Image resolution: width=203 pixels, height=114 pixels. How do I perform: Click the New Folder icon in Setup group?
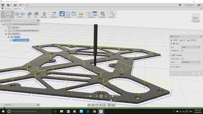[23, 14]
